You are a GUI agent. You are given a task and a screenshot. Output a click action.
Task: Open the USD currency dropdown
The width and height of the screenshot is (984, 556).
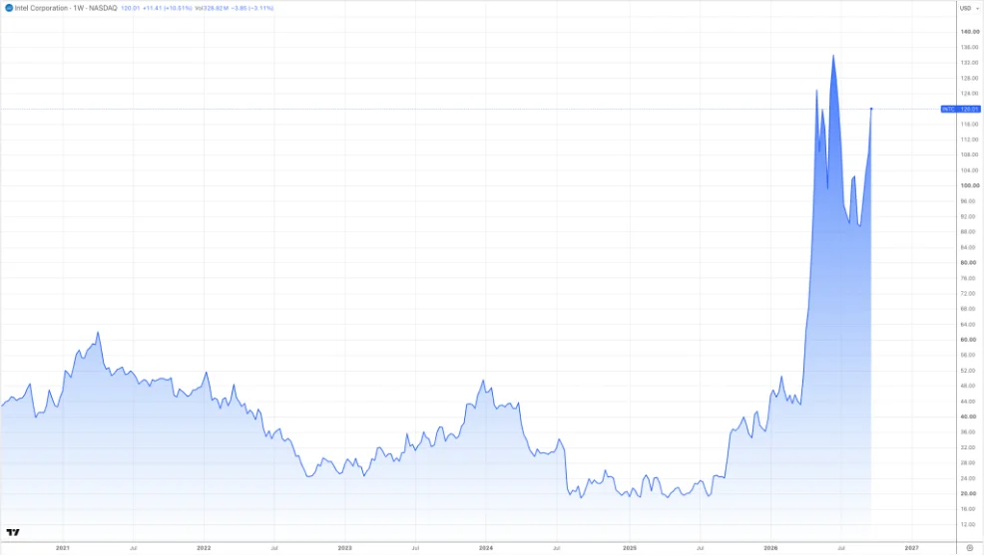tap(969, 8)
